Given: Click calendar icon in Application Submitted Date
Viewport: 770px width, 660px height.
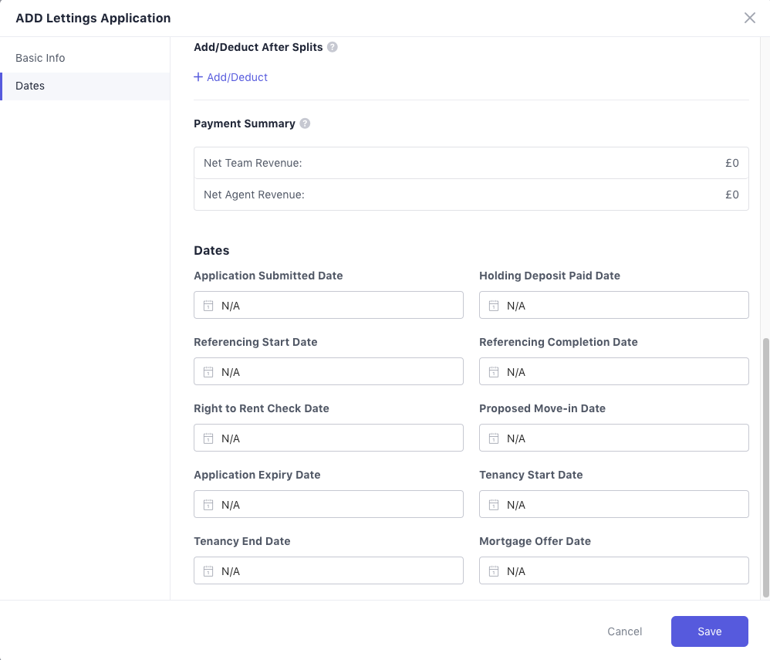Looking at the screenshot, I should click(x=208, y=306).
